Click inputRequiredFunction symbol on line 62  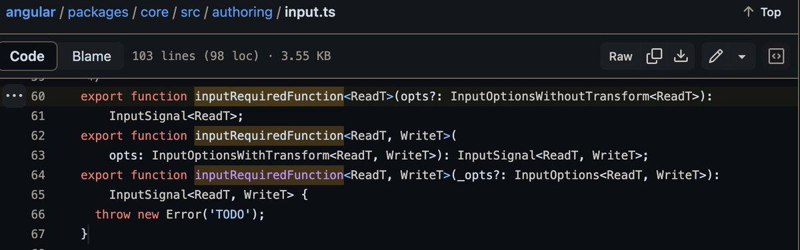coord(269,135)
